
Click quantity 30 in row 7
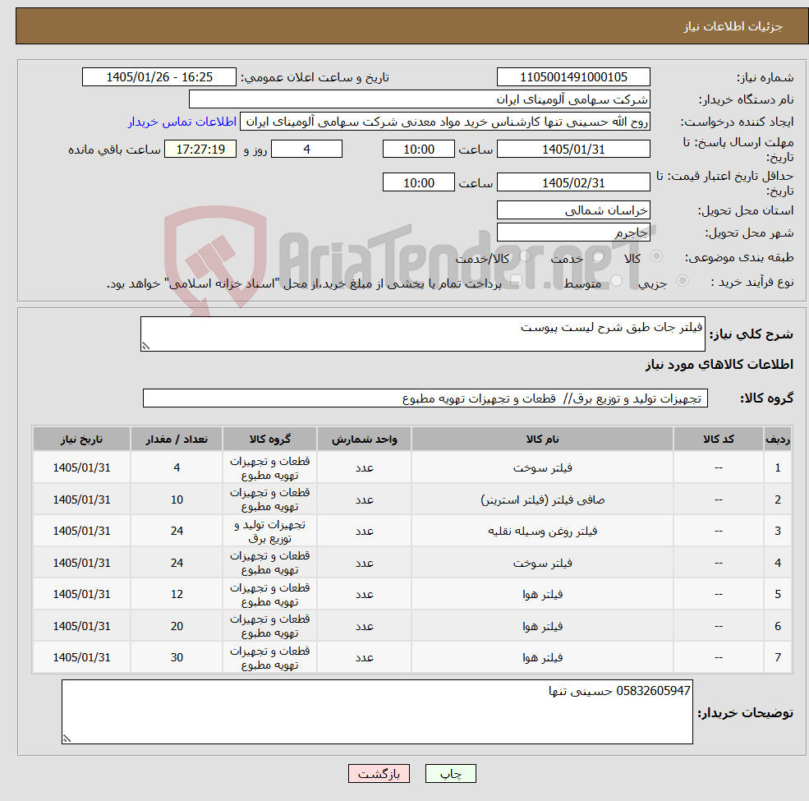[177, 657]
